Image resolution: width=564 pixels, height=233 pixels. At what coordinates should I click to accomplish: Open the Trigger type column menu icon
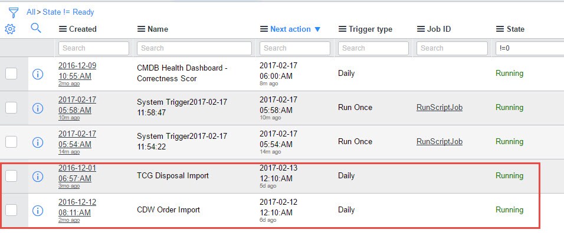pyautogui.click(x=342, y=29)
